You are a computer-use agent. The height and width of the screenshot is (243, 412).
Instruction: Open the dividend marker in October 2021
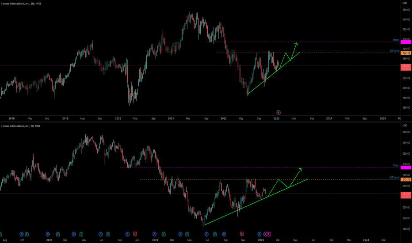tap(127, 234)
